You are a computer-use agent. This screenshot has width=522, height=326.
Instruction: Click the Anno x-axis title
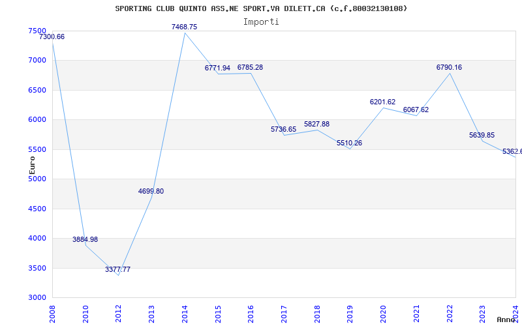pos(506,319)
